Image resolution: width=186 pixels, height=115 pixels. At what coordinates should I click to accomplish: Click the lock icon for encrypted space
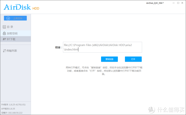tap(4, 33)
